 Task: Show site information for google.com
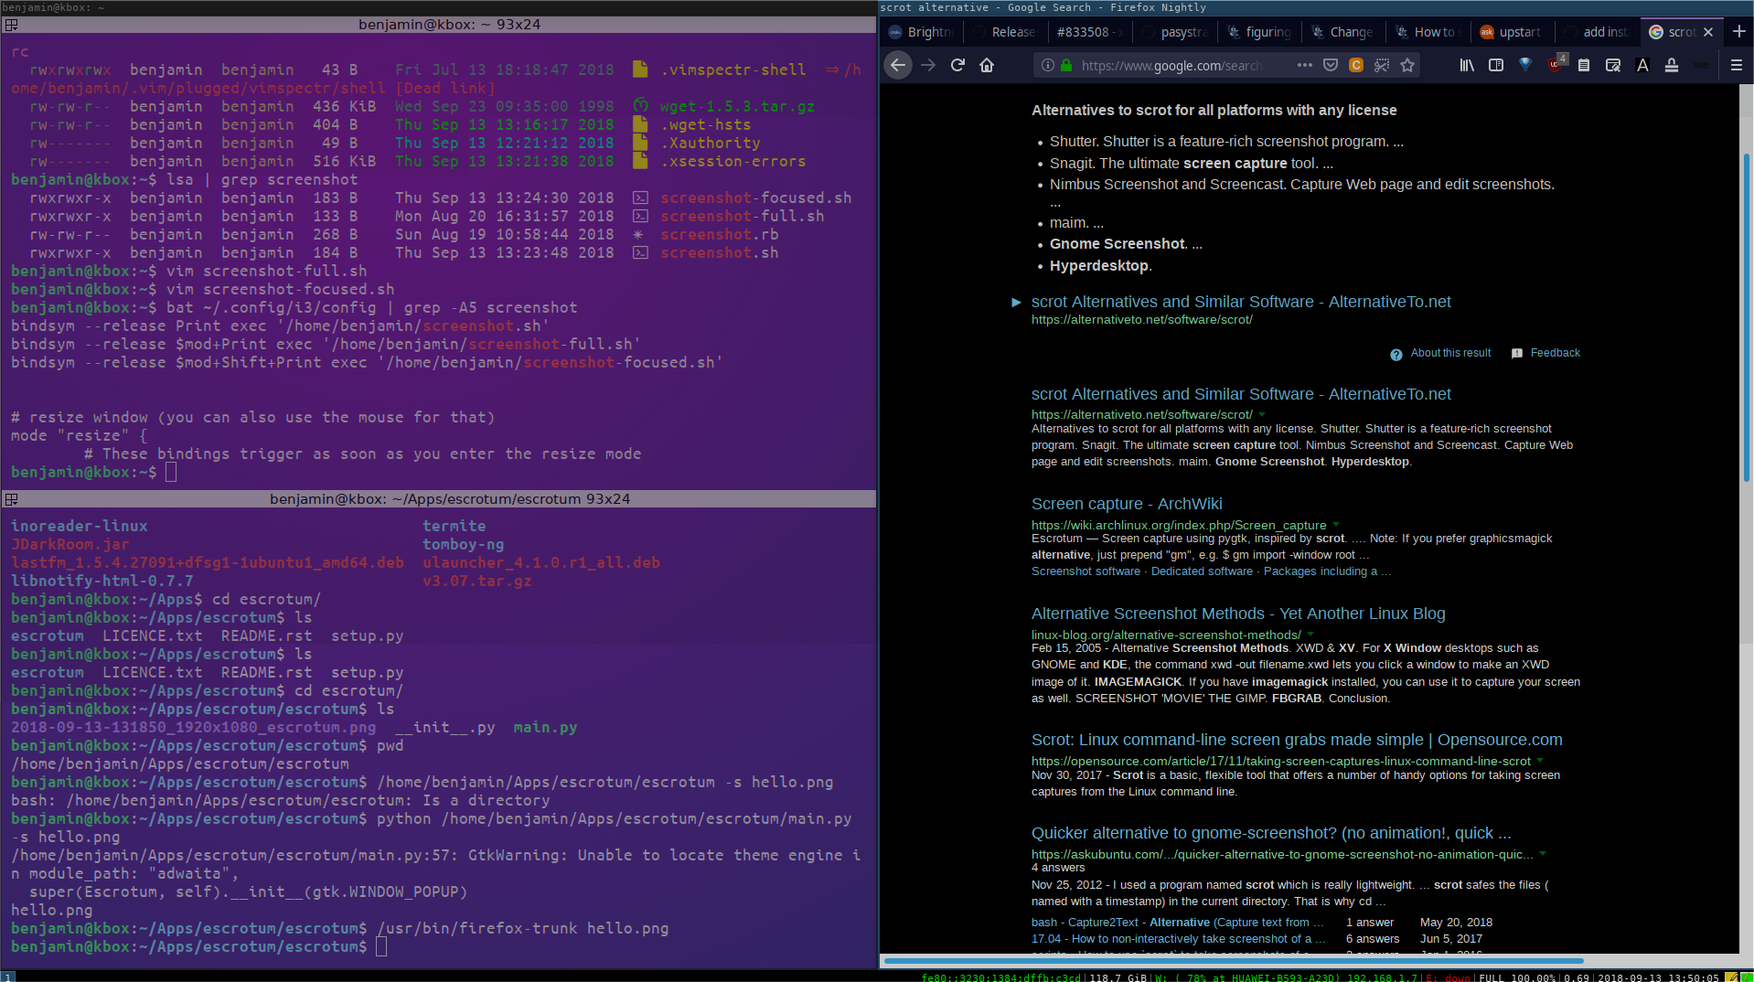click(1048, 65)
